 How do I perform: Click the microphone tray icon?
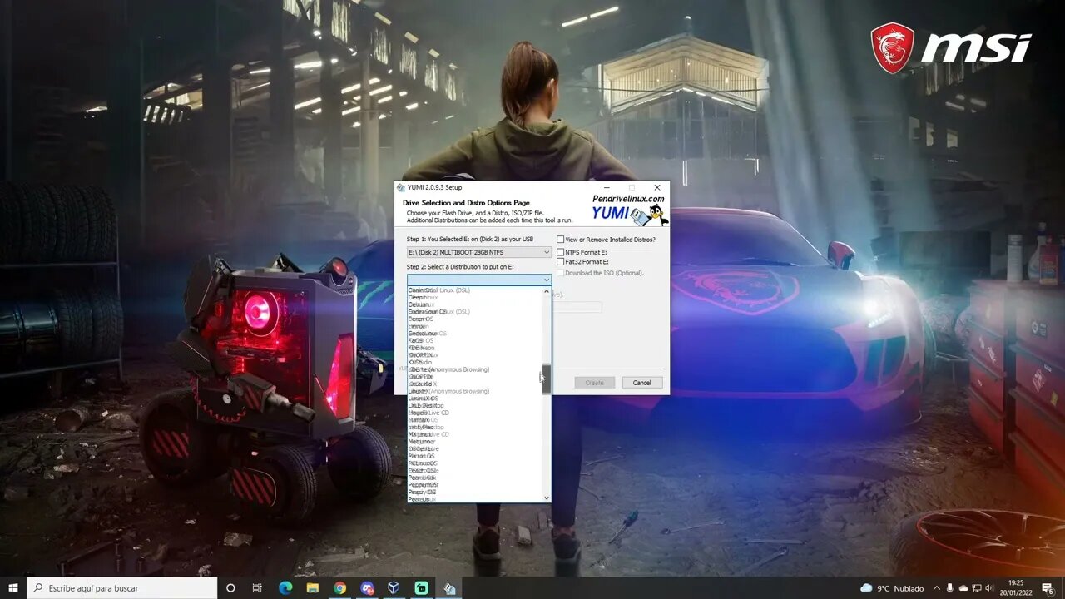(x=950, y=588)
